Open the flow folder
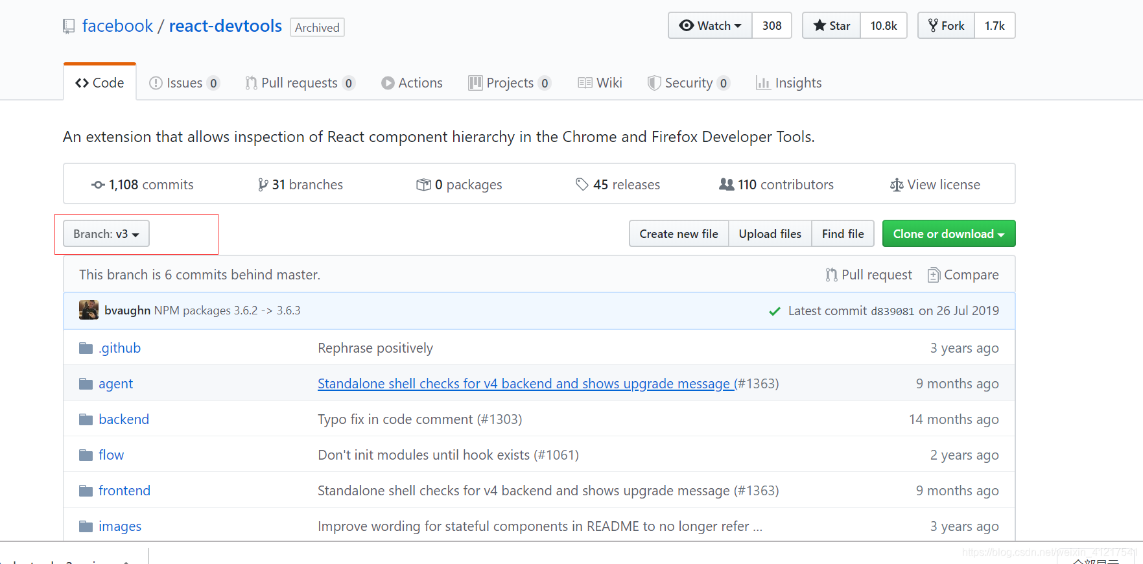 (x=111, y=455)
